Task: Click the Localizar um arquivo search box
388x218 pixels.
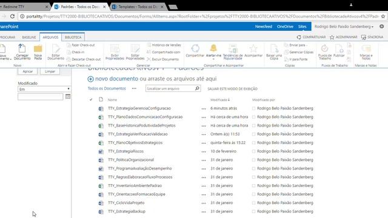Action: tap(170, 88)
